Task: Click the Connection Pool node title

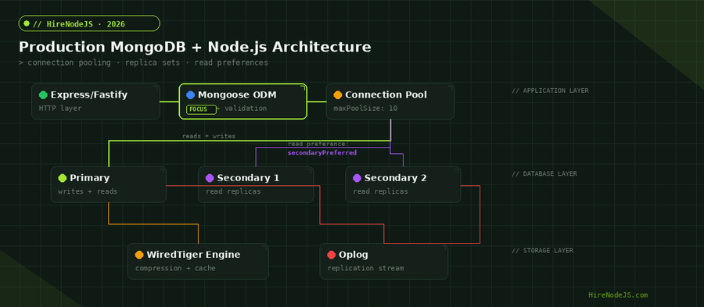Action: [386, 95]
